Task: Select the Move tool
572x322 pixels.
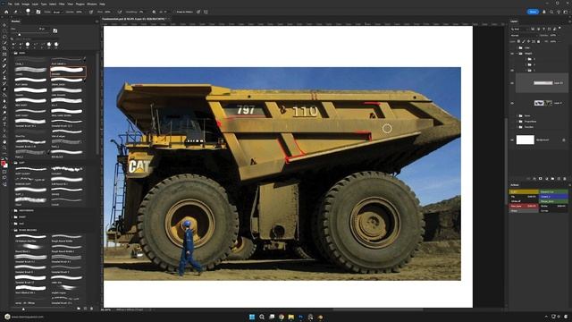Action: pos(4,25)
